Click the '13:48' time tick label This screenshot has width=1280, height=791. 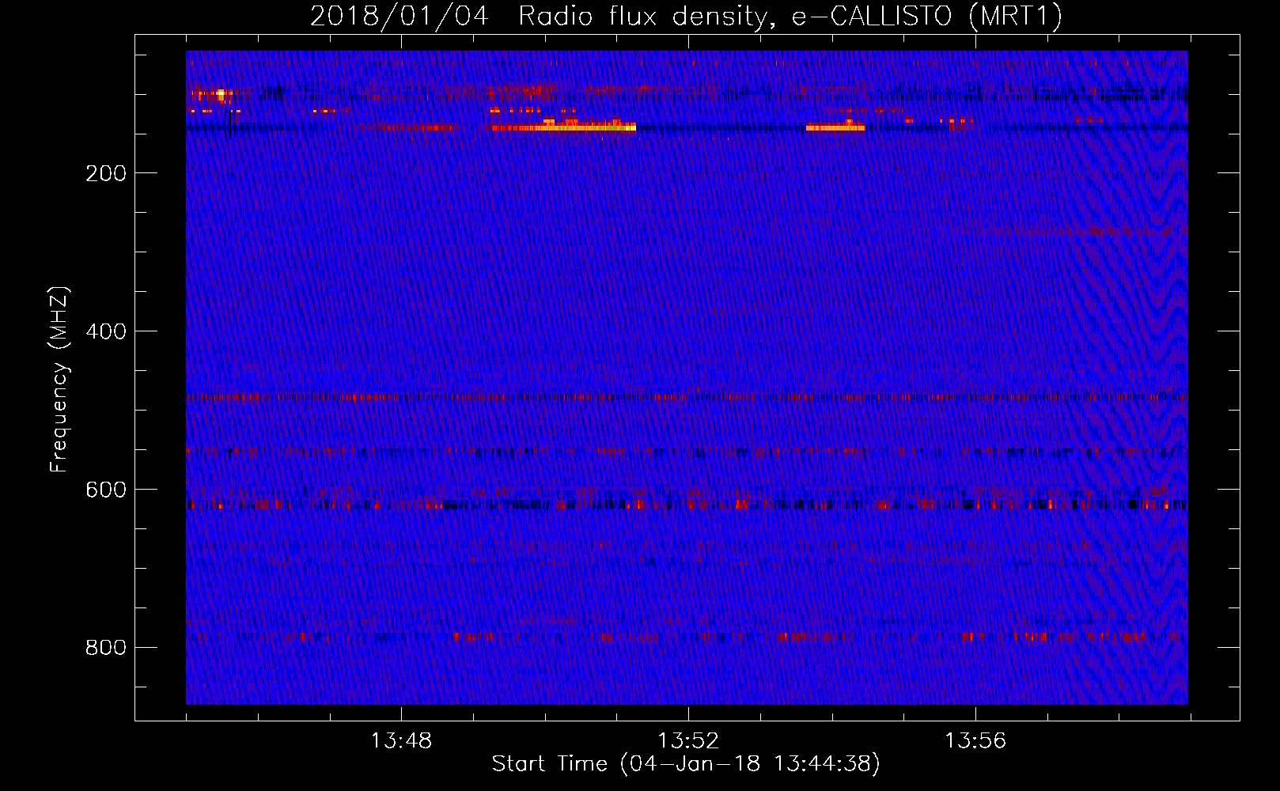pyautogui.click(x=401, y=740)
